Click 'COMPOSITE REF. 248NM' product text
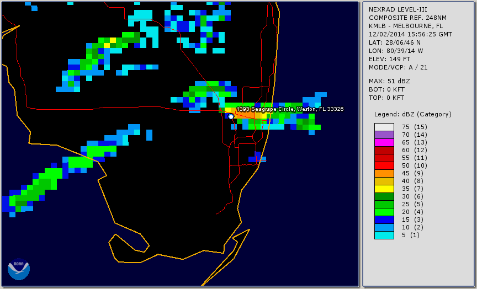Image resolution: width=477 pixels, height=289 pixels. [x=407, y=18]
